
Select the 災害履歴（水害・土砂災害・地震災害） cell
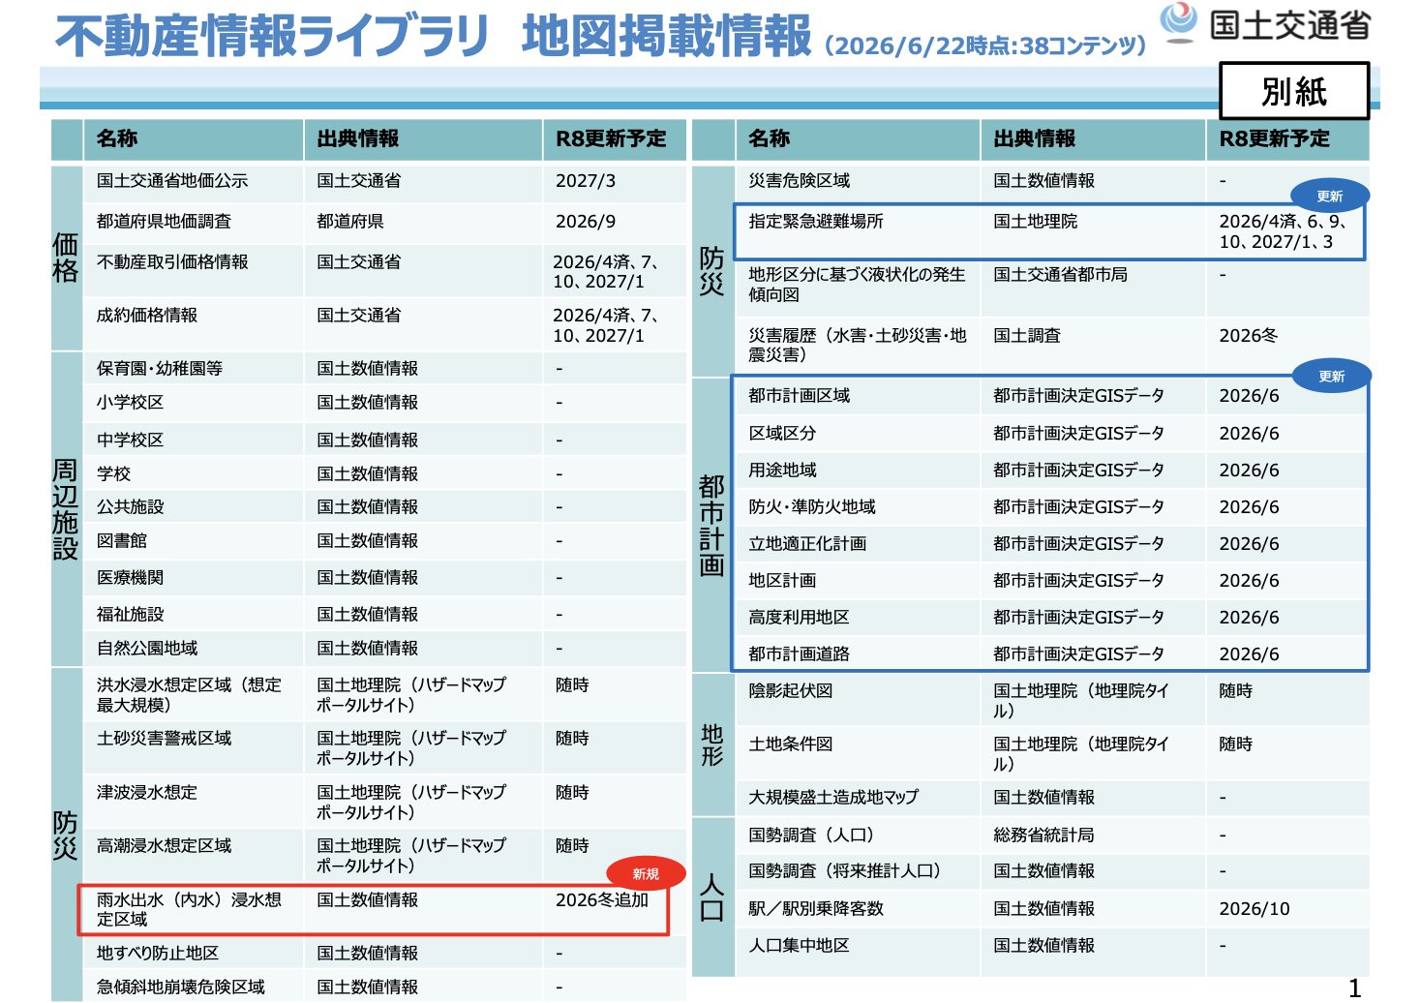pos(858,346)
